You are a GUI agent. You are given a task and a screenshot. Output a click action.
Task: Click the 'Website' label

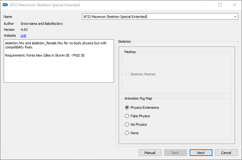pos(10,36)
